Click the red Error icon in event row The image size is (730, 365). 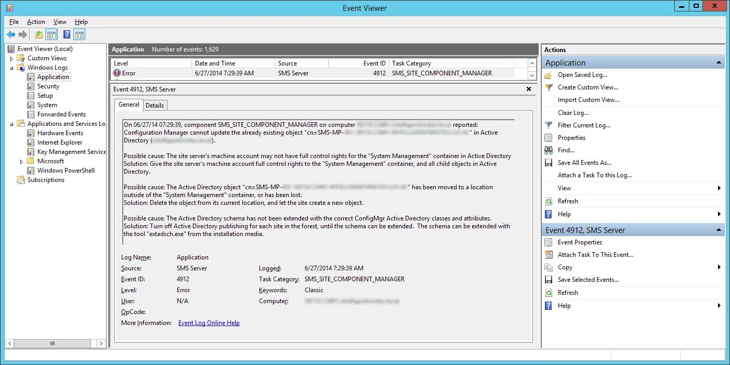(117, 73)
